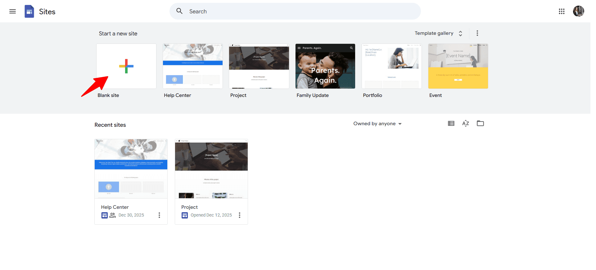Click the Portfolio label
This screenshot has height=270, width=596.
click(372, 95)
